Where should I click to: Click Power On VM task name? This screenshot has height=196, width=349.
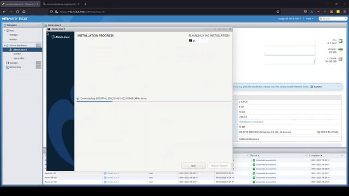click(50, 182)
